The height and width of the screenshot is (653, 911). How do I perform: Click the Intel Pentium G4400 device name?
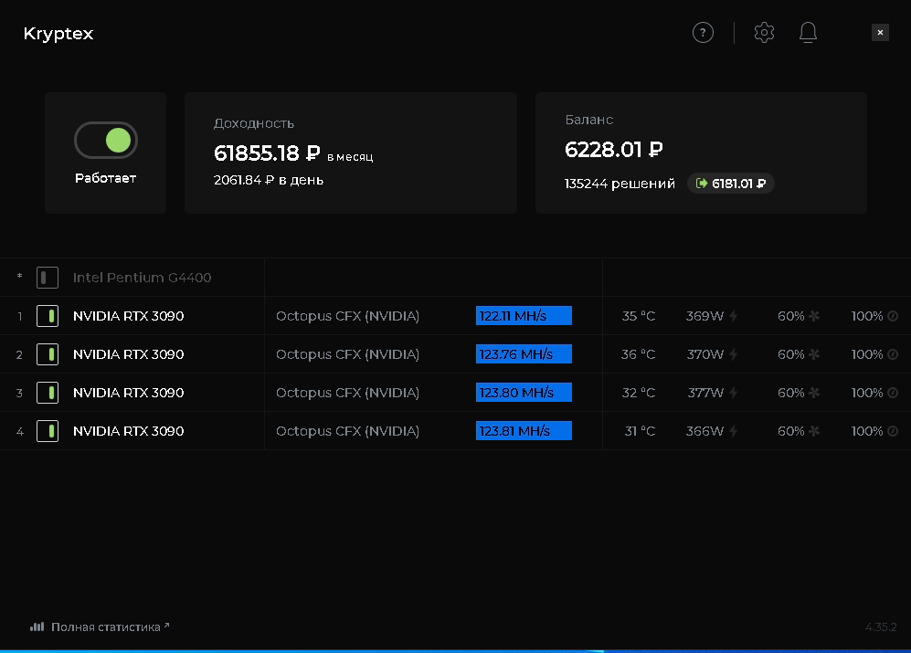(142, 278)
